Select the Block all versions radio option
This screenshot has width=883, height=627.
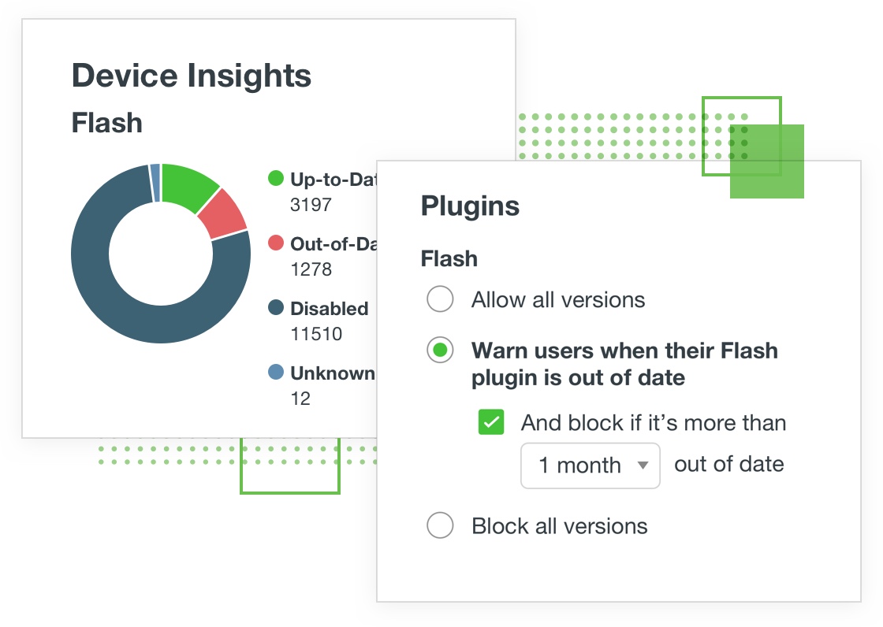tap(440, 525)
